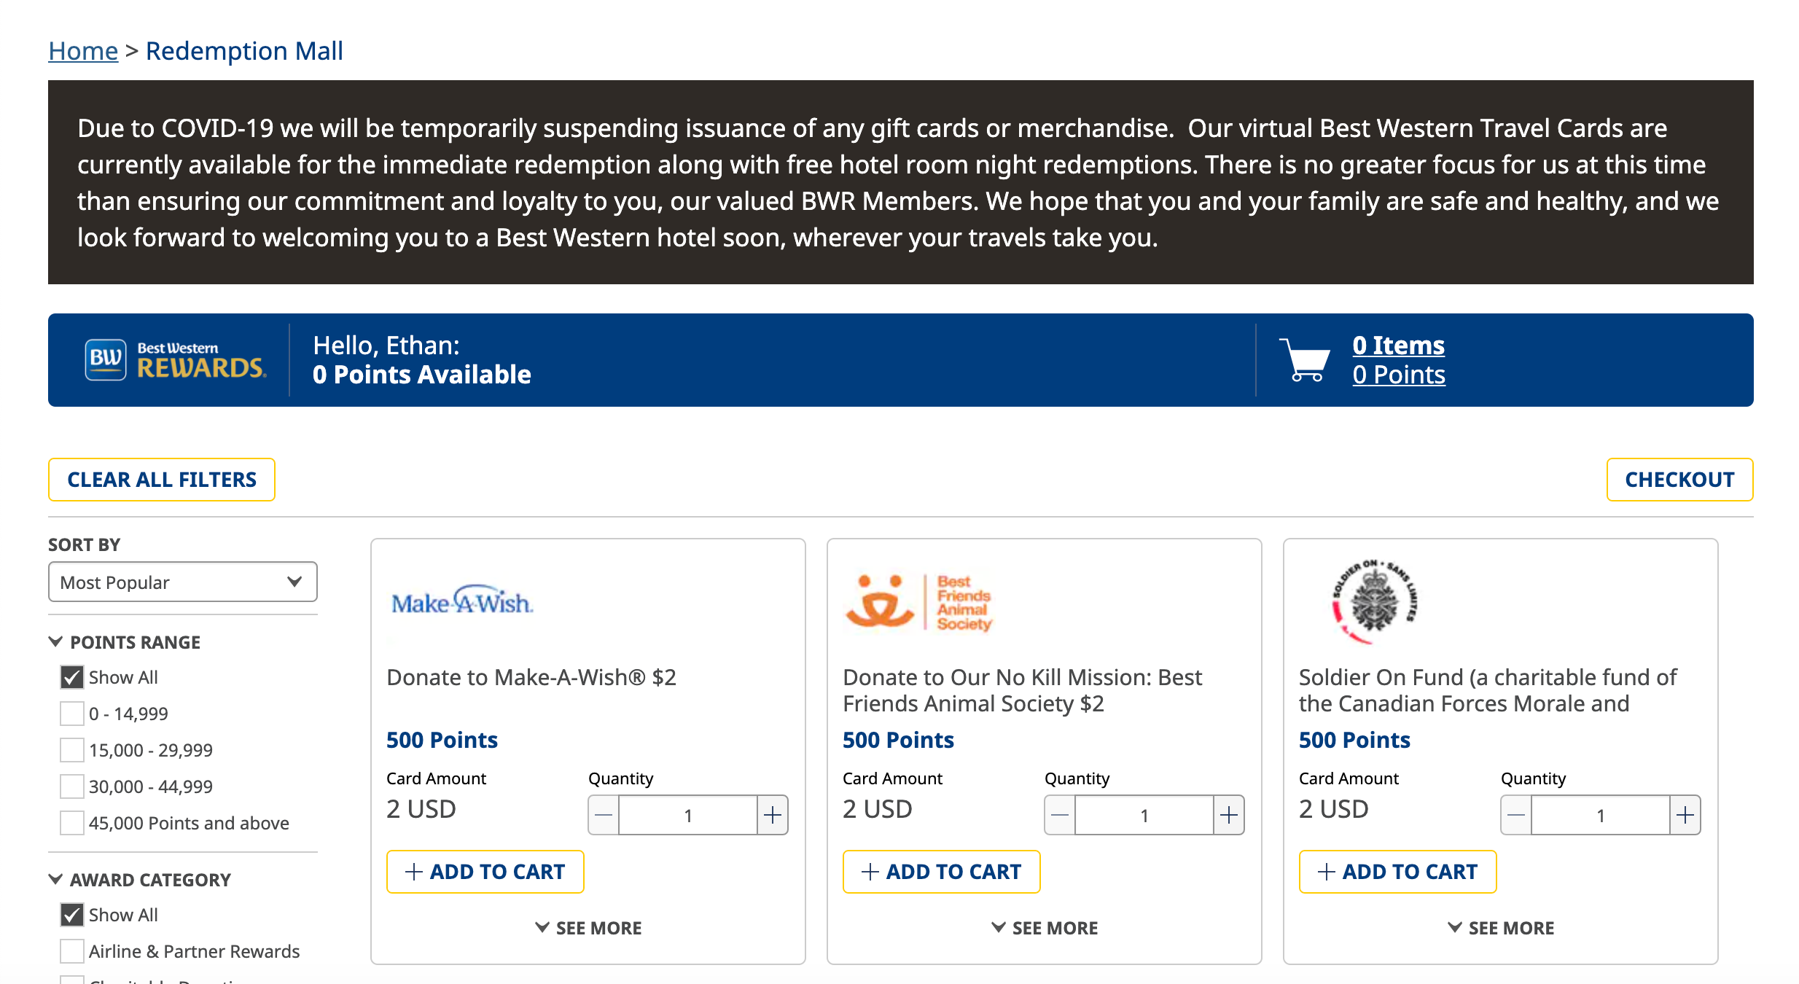This screenshot has height=984, width=1799.
Task: Go to Home via breadcrumb link
Action: click(83, 51)
